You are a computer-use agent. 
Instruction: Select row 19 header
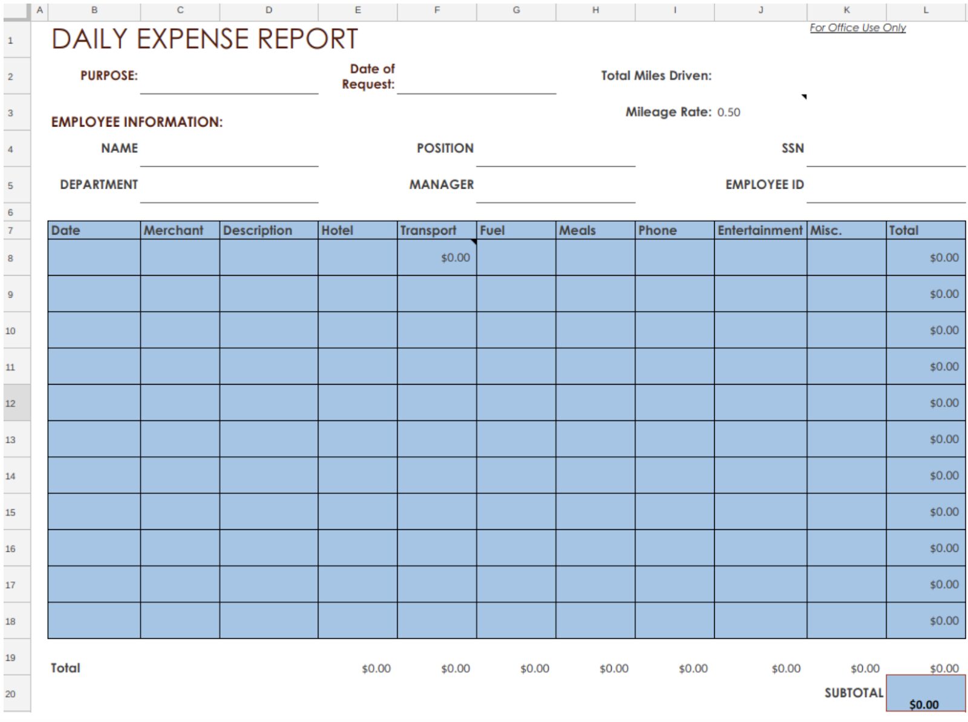pyautogui.click(x=16, y=657)
